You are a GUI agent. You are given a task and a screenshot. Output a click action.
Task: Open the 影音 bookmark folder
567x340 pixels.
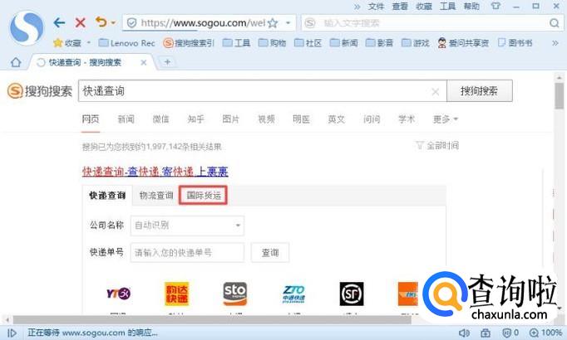[x=379, y=43]
